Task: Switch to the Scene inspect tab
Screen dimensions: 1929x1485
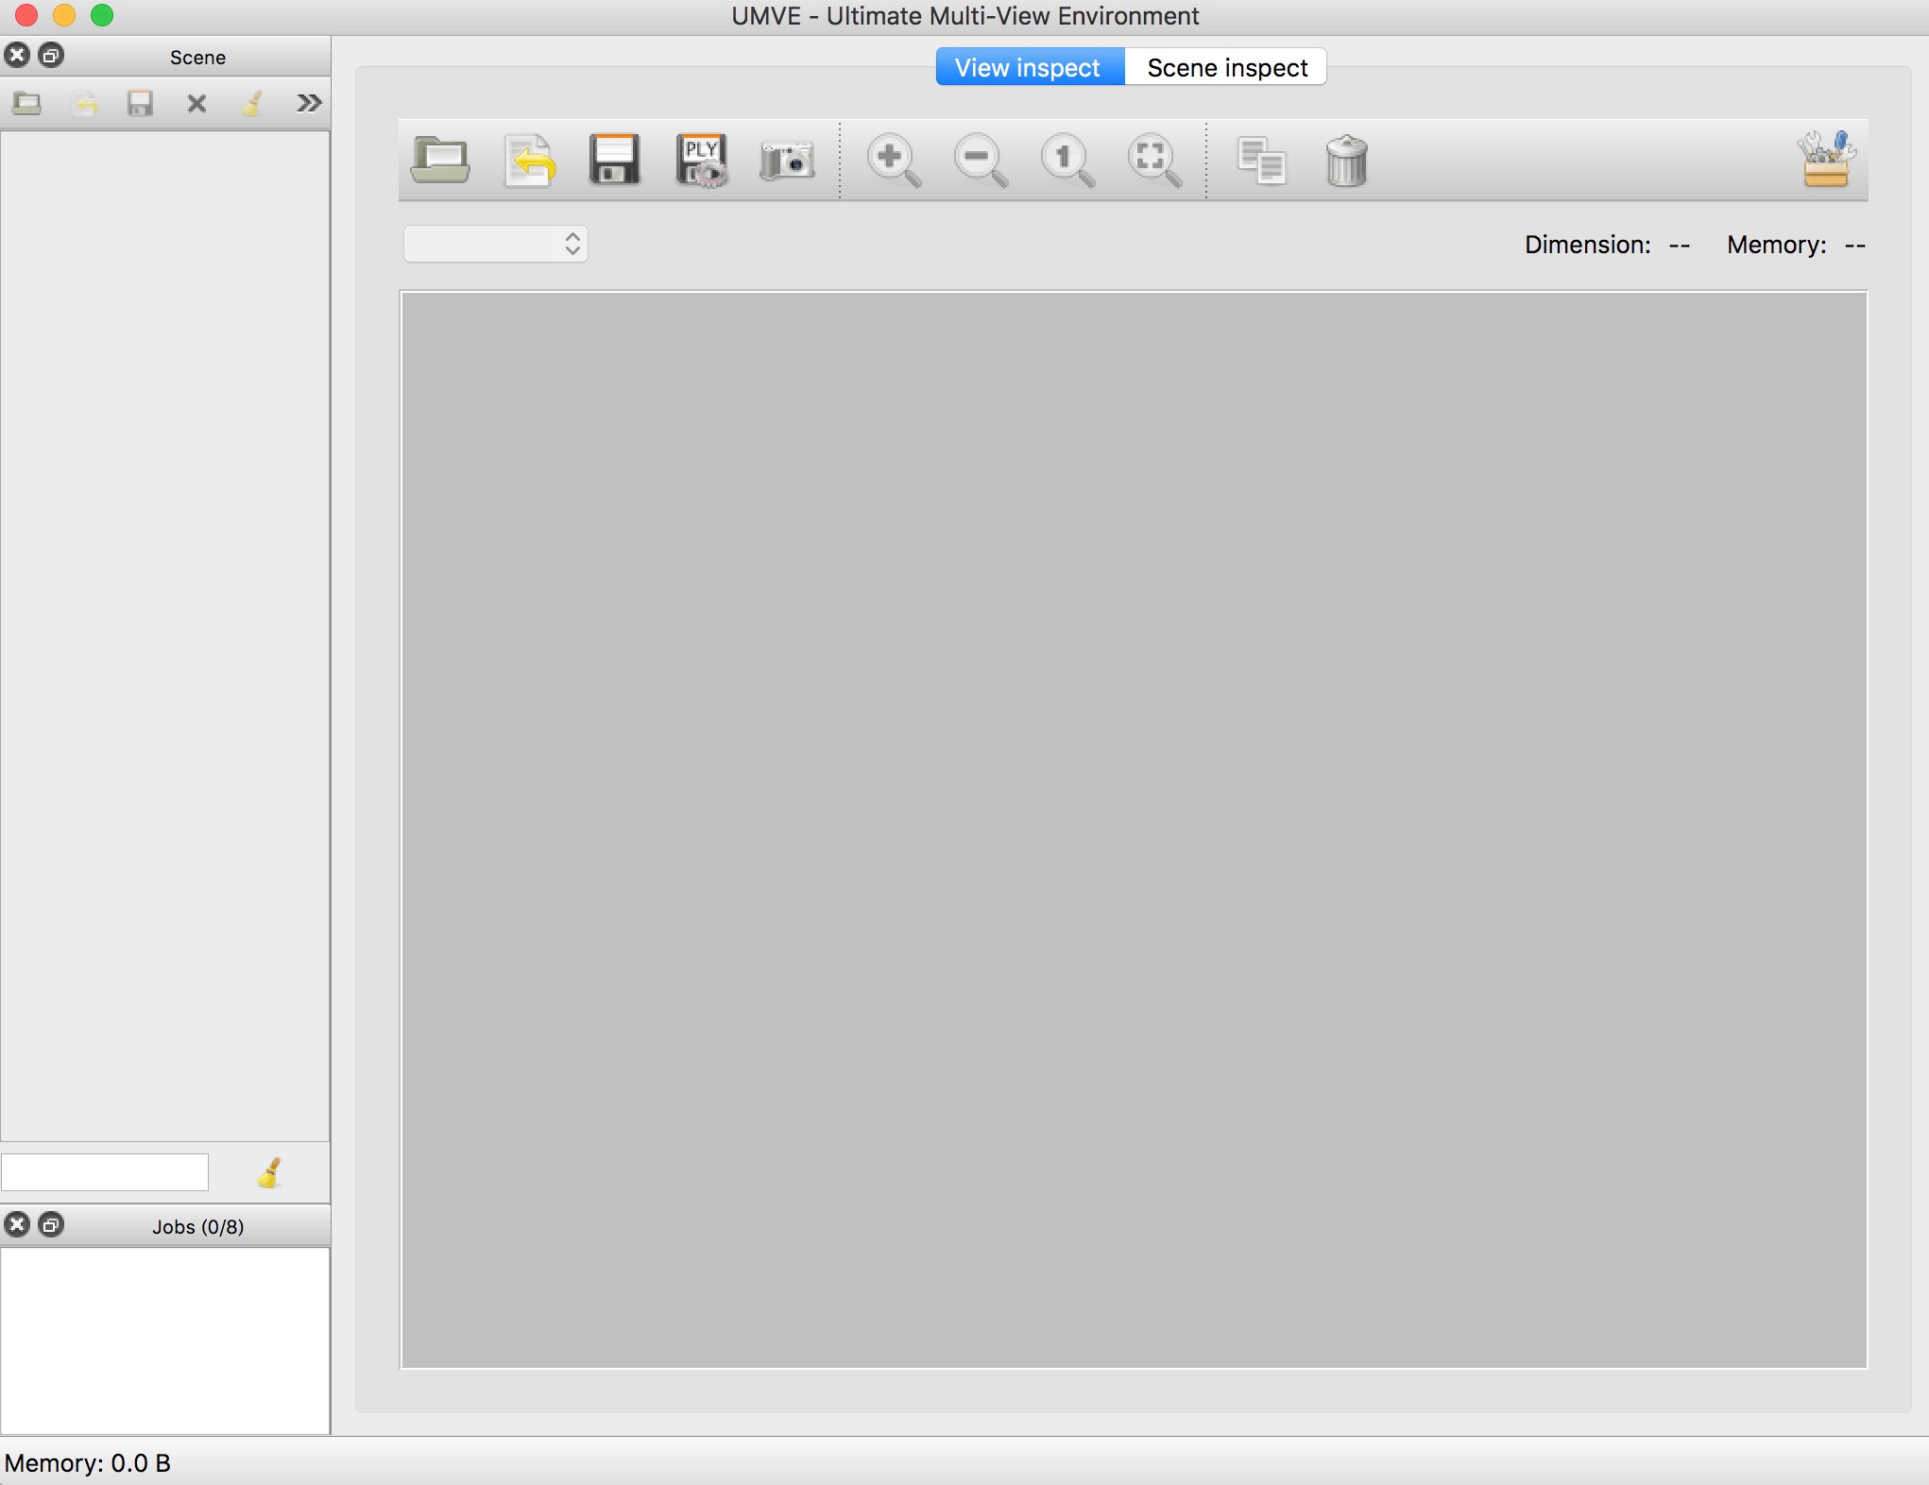Action: pos(1226,67)
